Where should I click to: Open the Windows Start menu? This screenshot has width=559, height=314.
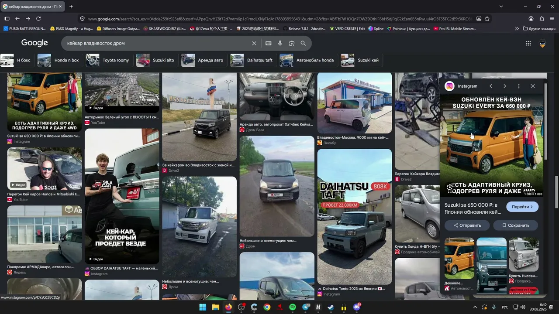tap(203, 307)
